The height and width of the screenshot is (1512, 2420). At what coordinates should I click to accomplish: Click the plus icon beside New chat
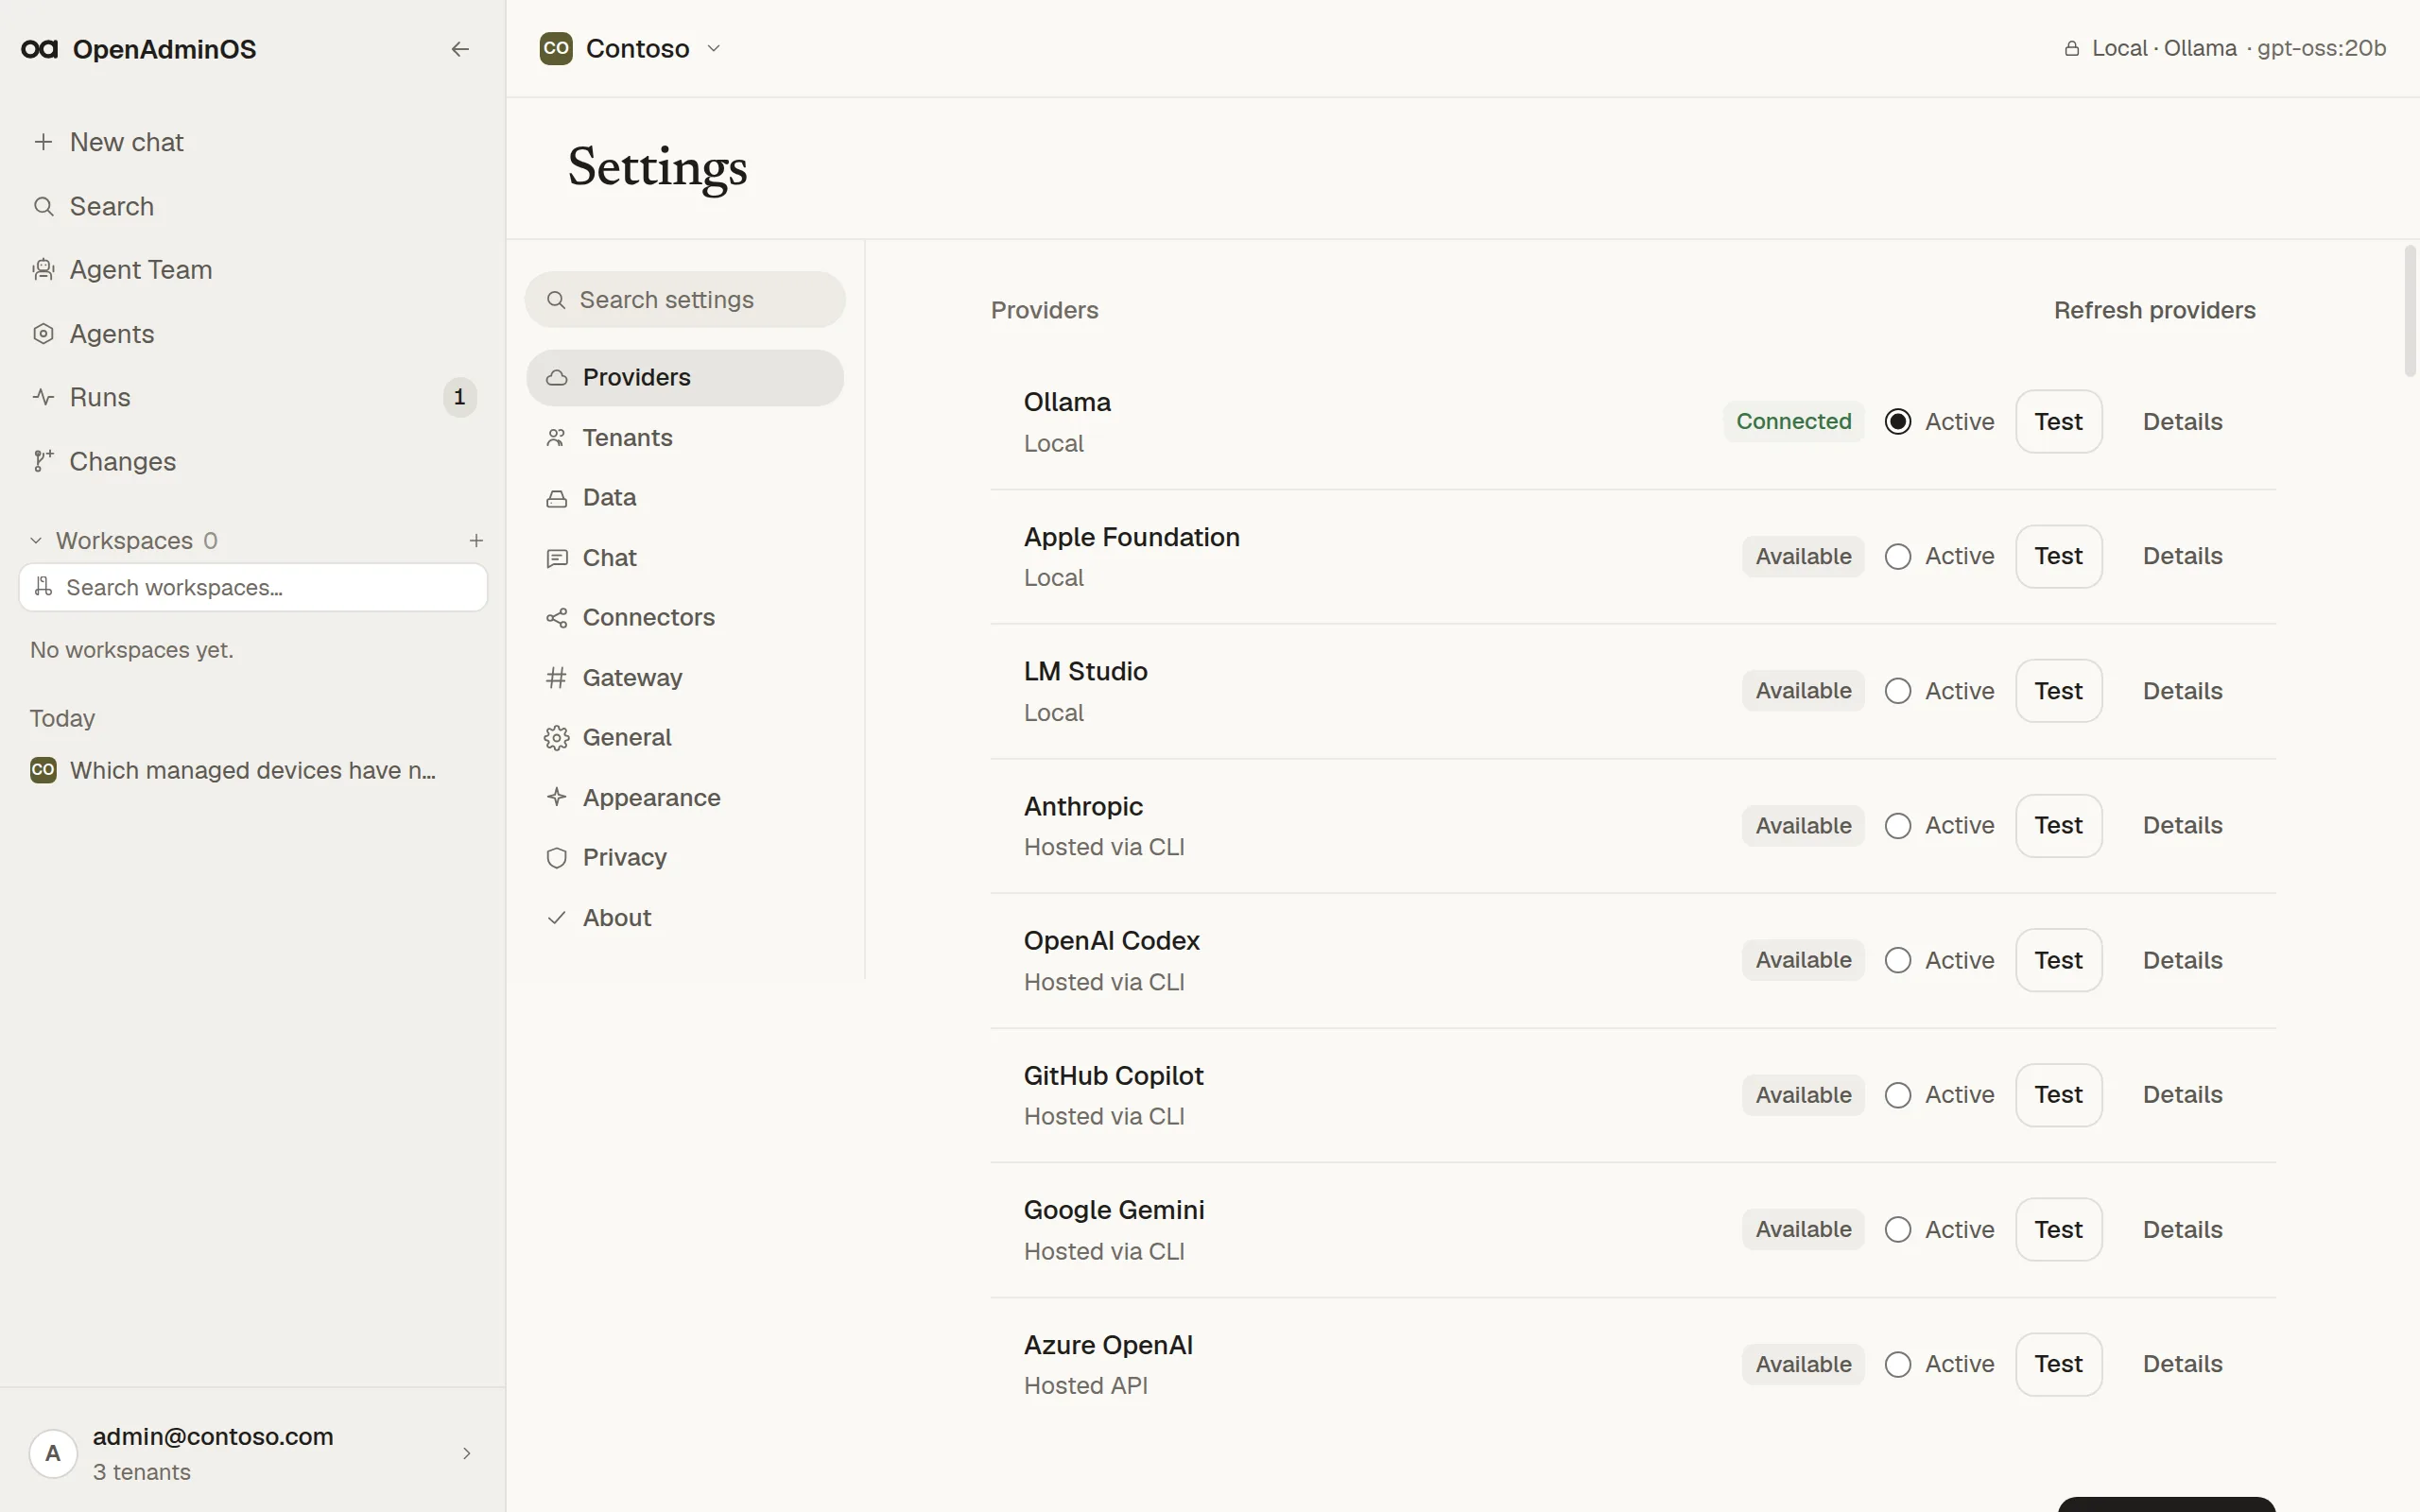(x=43, y=142)
